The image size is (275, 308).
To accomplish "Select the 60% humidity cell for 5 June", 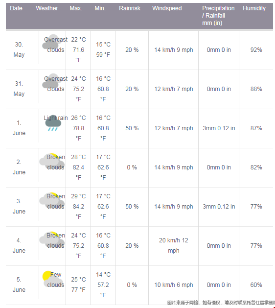I will point(256,285).
